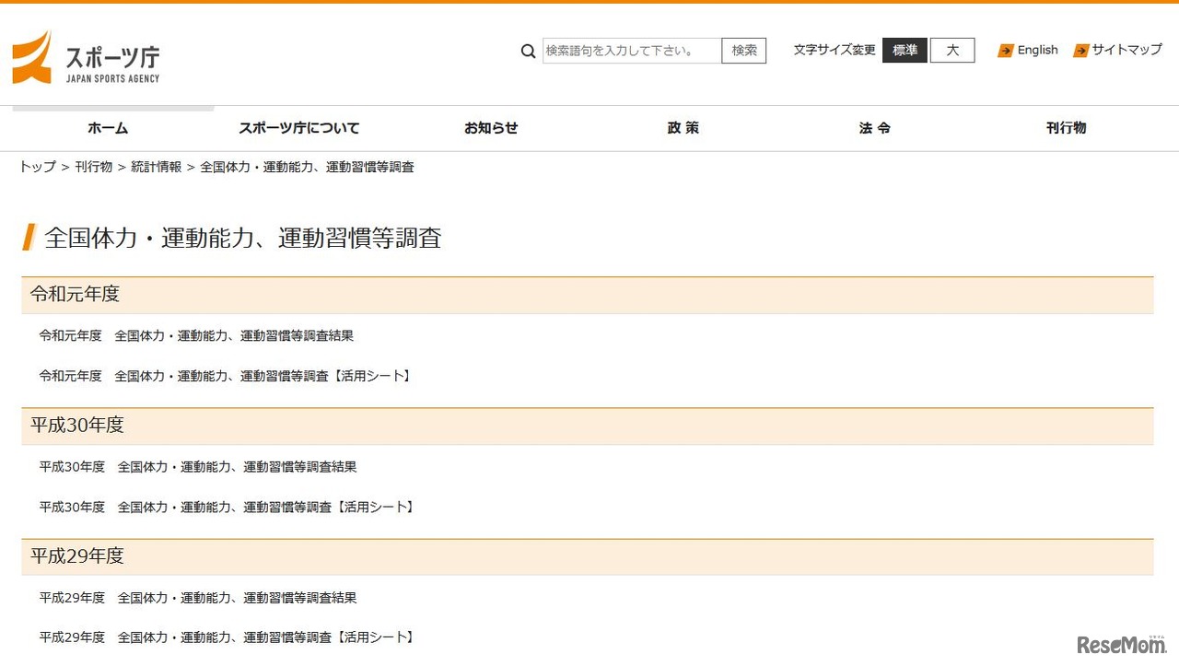Click the magnifying glass search icon
Screen dimensions: 1179x666
(528, 51)
